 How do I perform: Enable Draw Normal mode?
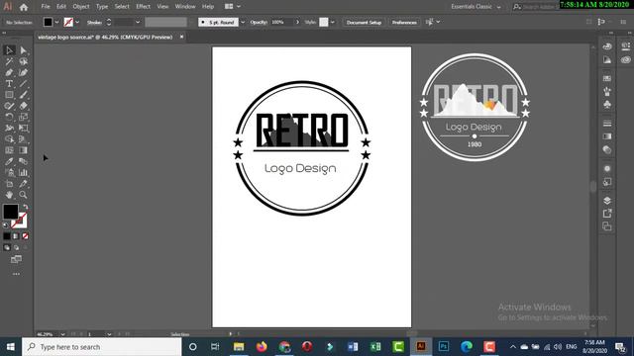click(x=7, y=247)
